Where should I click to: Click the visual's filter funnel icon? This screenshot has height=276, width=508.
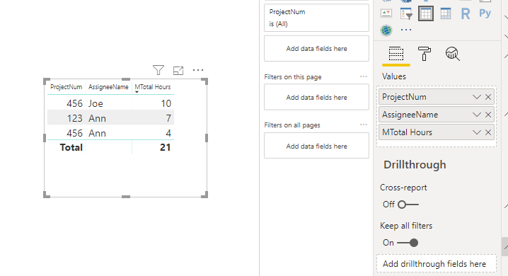tap(158, 70)
